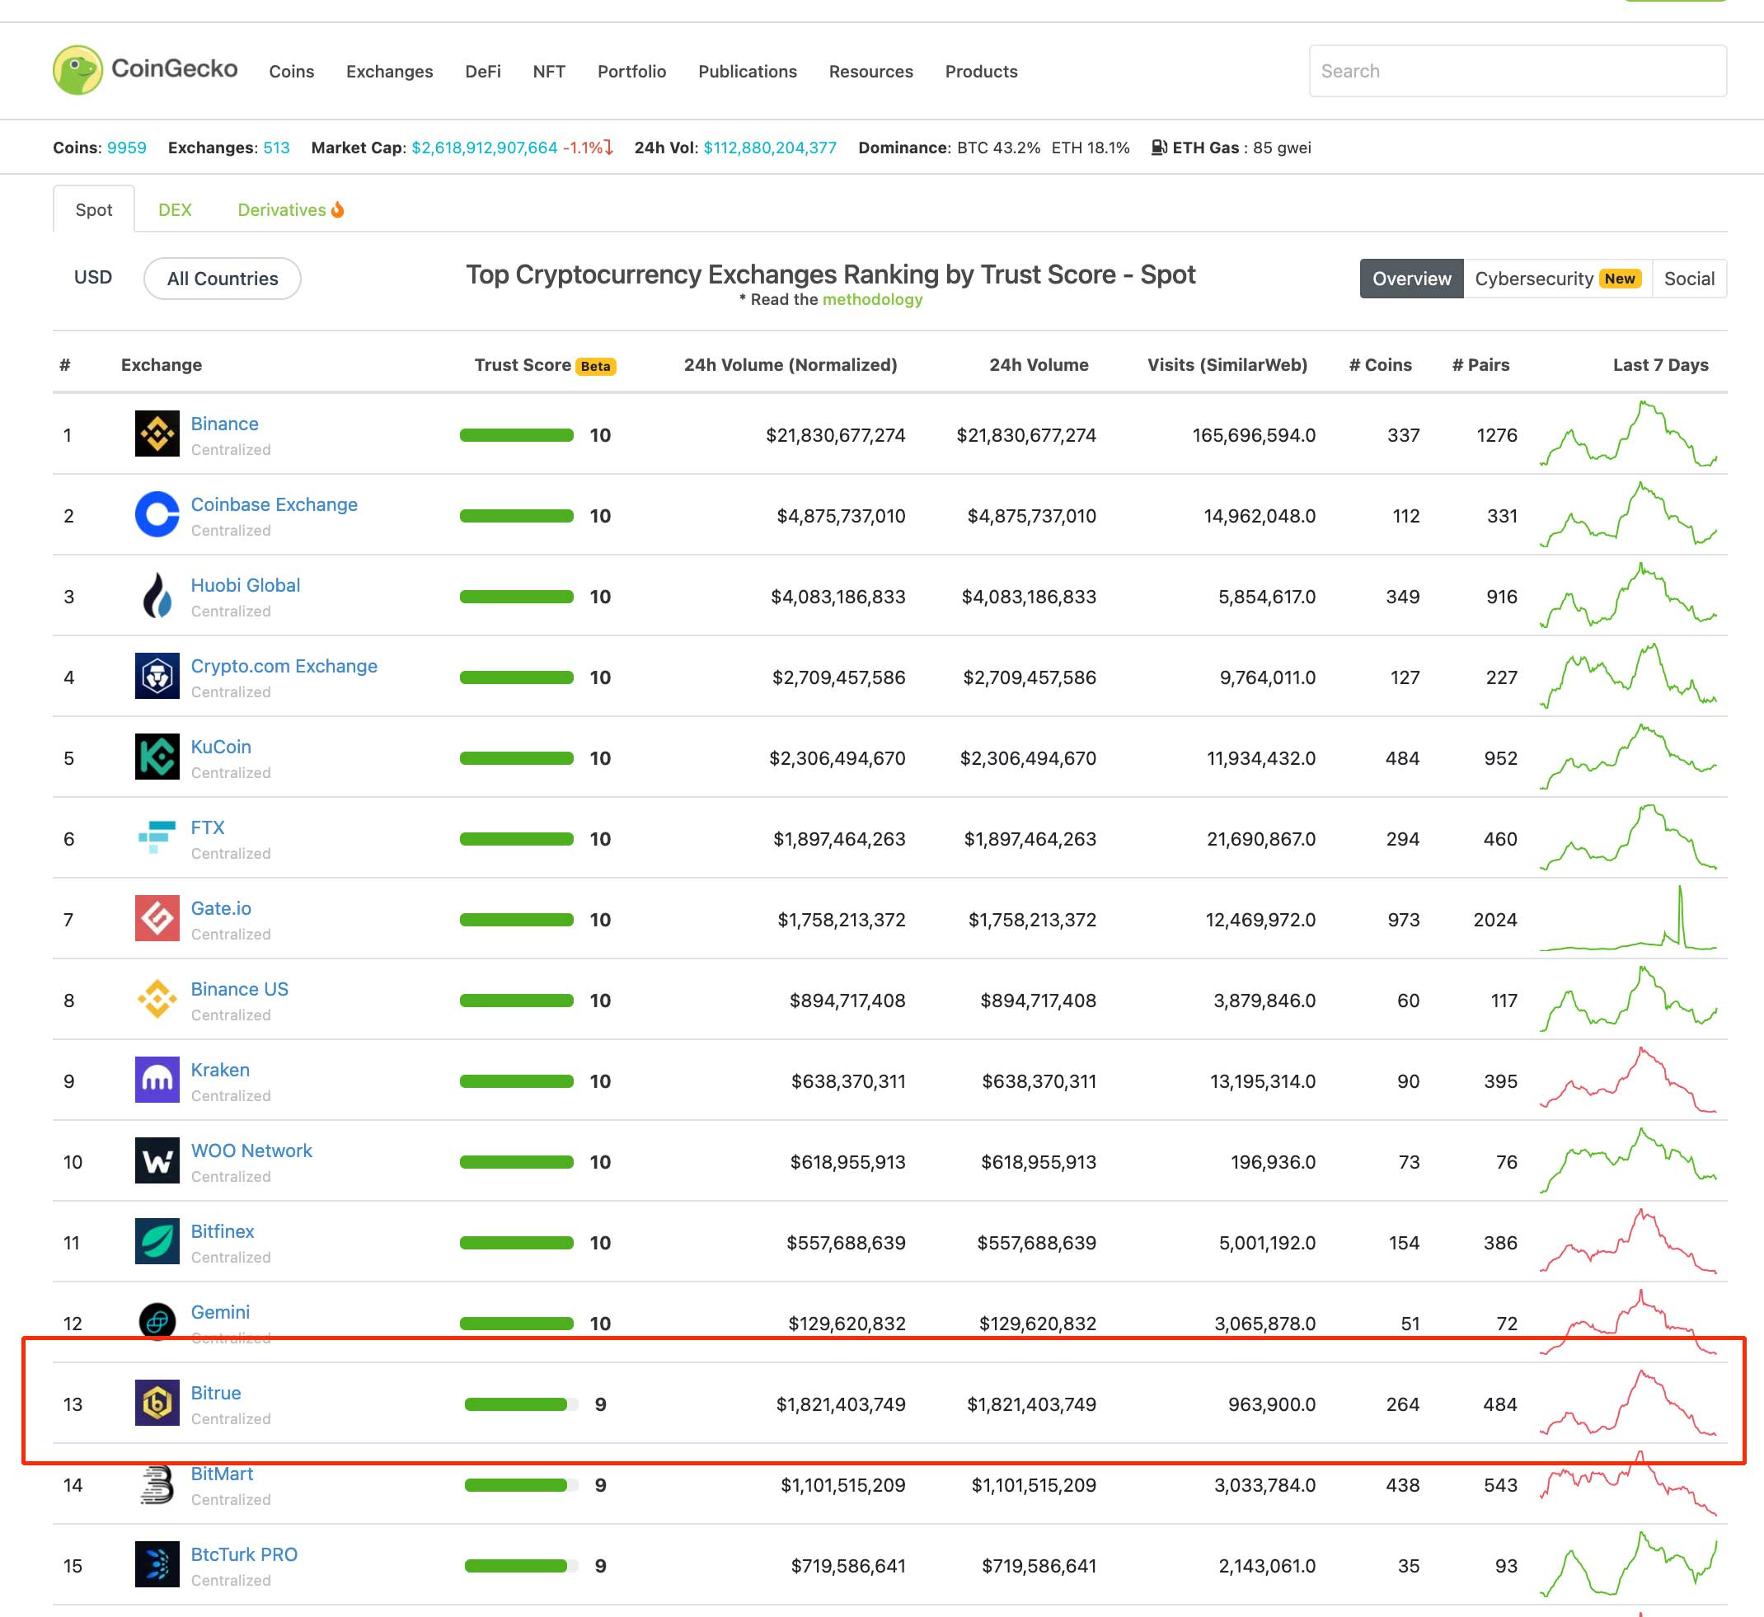Open the Coinbase Exchange link

(274, 504)
